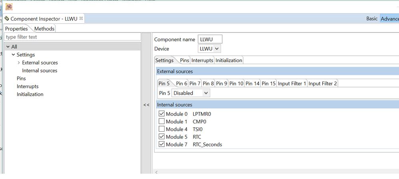
Task: Uncheck Module 7 RTC_Seconds checkbox
Action: tap(161, 144)
